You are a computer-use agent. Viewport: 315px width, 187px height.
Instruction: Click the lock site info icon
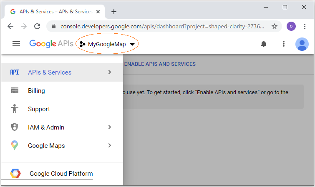click(x=54, y=26)
